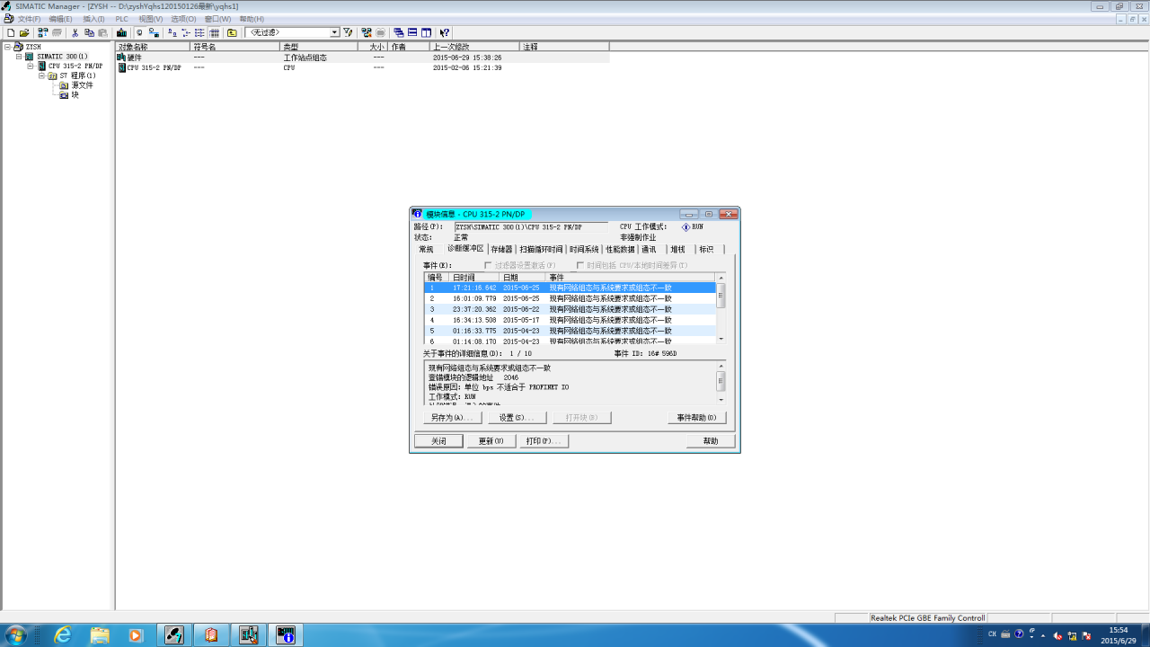The height and width of the screenshot is (647, 1150).
Task: Open the PLC menu
Action: coord(122,19)
